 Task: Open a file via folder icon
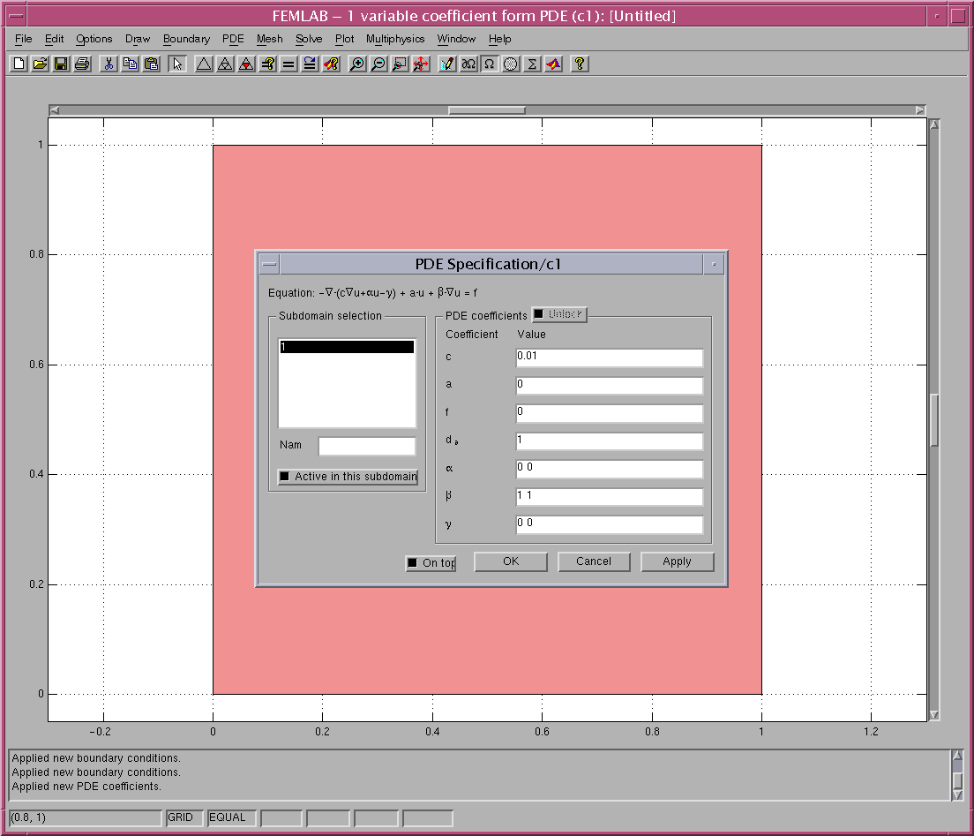pos(41,64)
